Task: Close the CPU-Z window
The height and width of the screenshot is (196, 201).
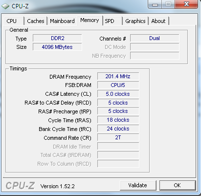Action: (x=186, y=4)
